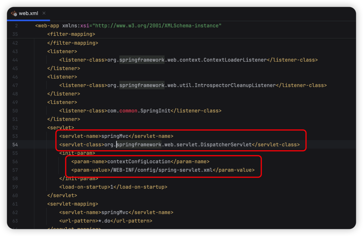
Task: Select the web.xml tab label
Action: coord(28,13)
